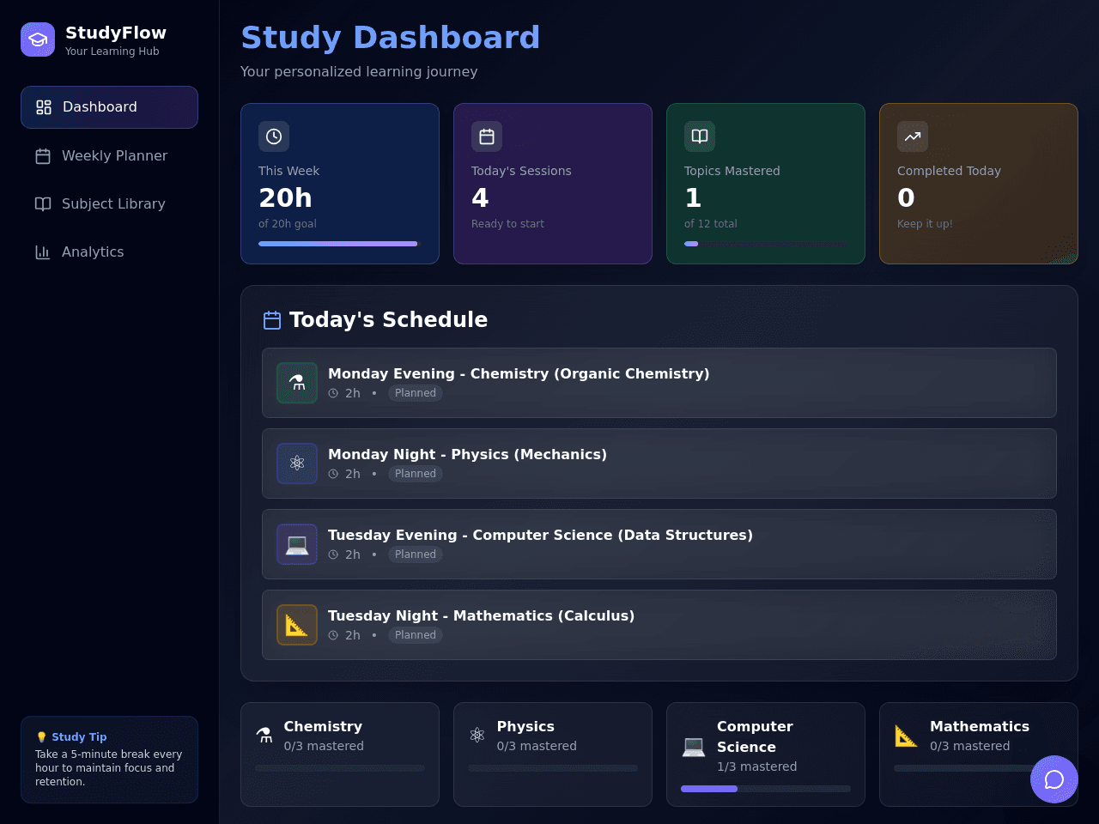
Task: Click Planned badge on Computer Science session
Action: (x=416, y=554)
